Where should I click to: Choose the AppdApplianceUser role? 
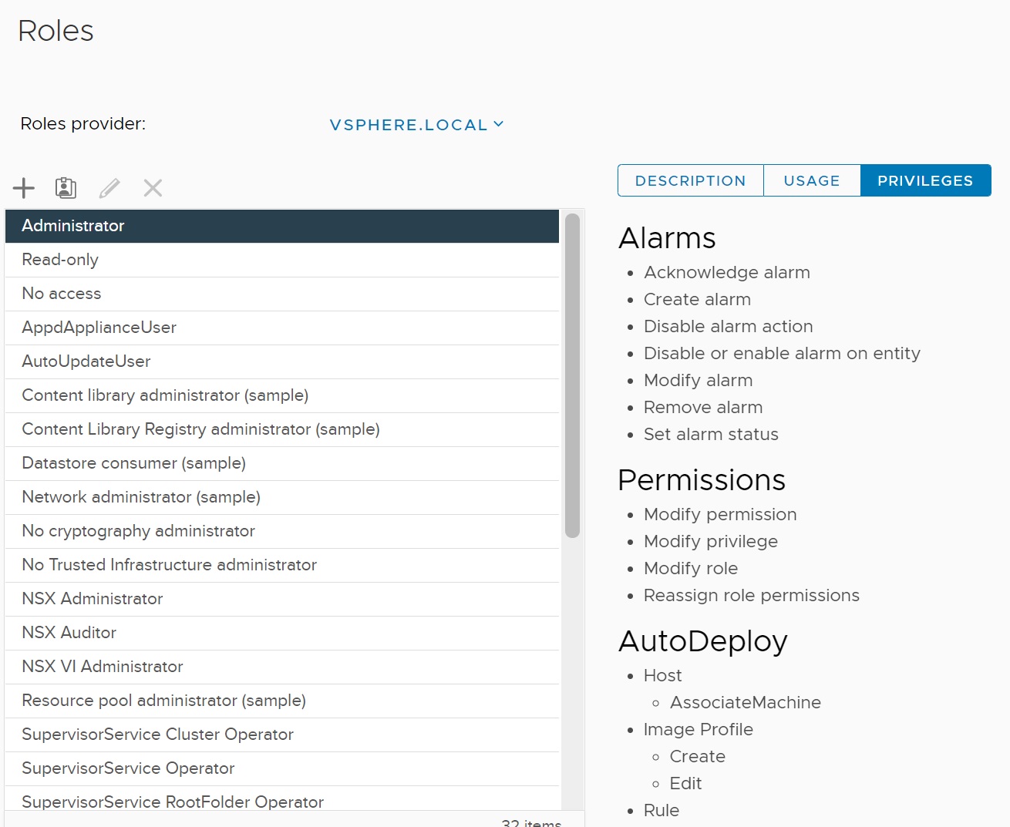pos(282,328)
